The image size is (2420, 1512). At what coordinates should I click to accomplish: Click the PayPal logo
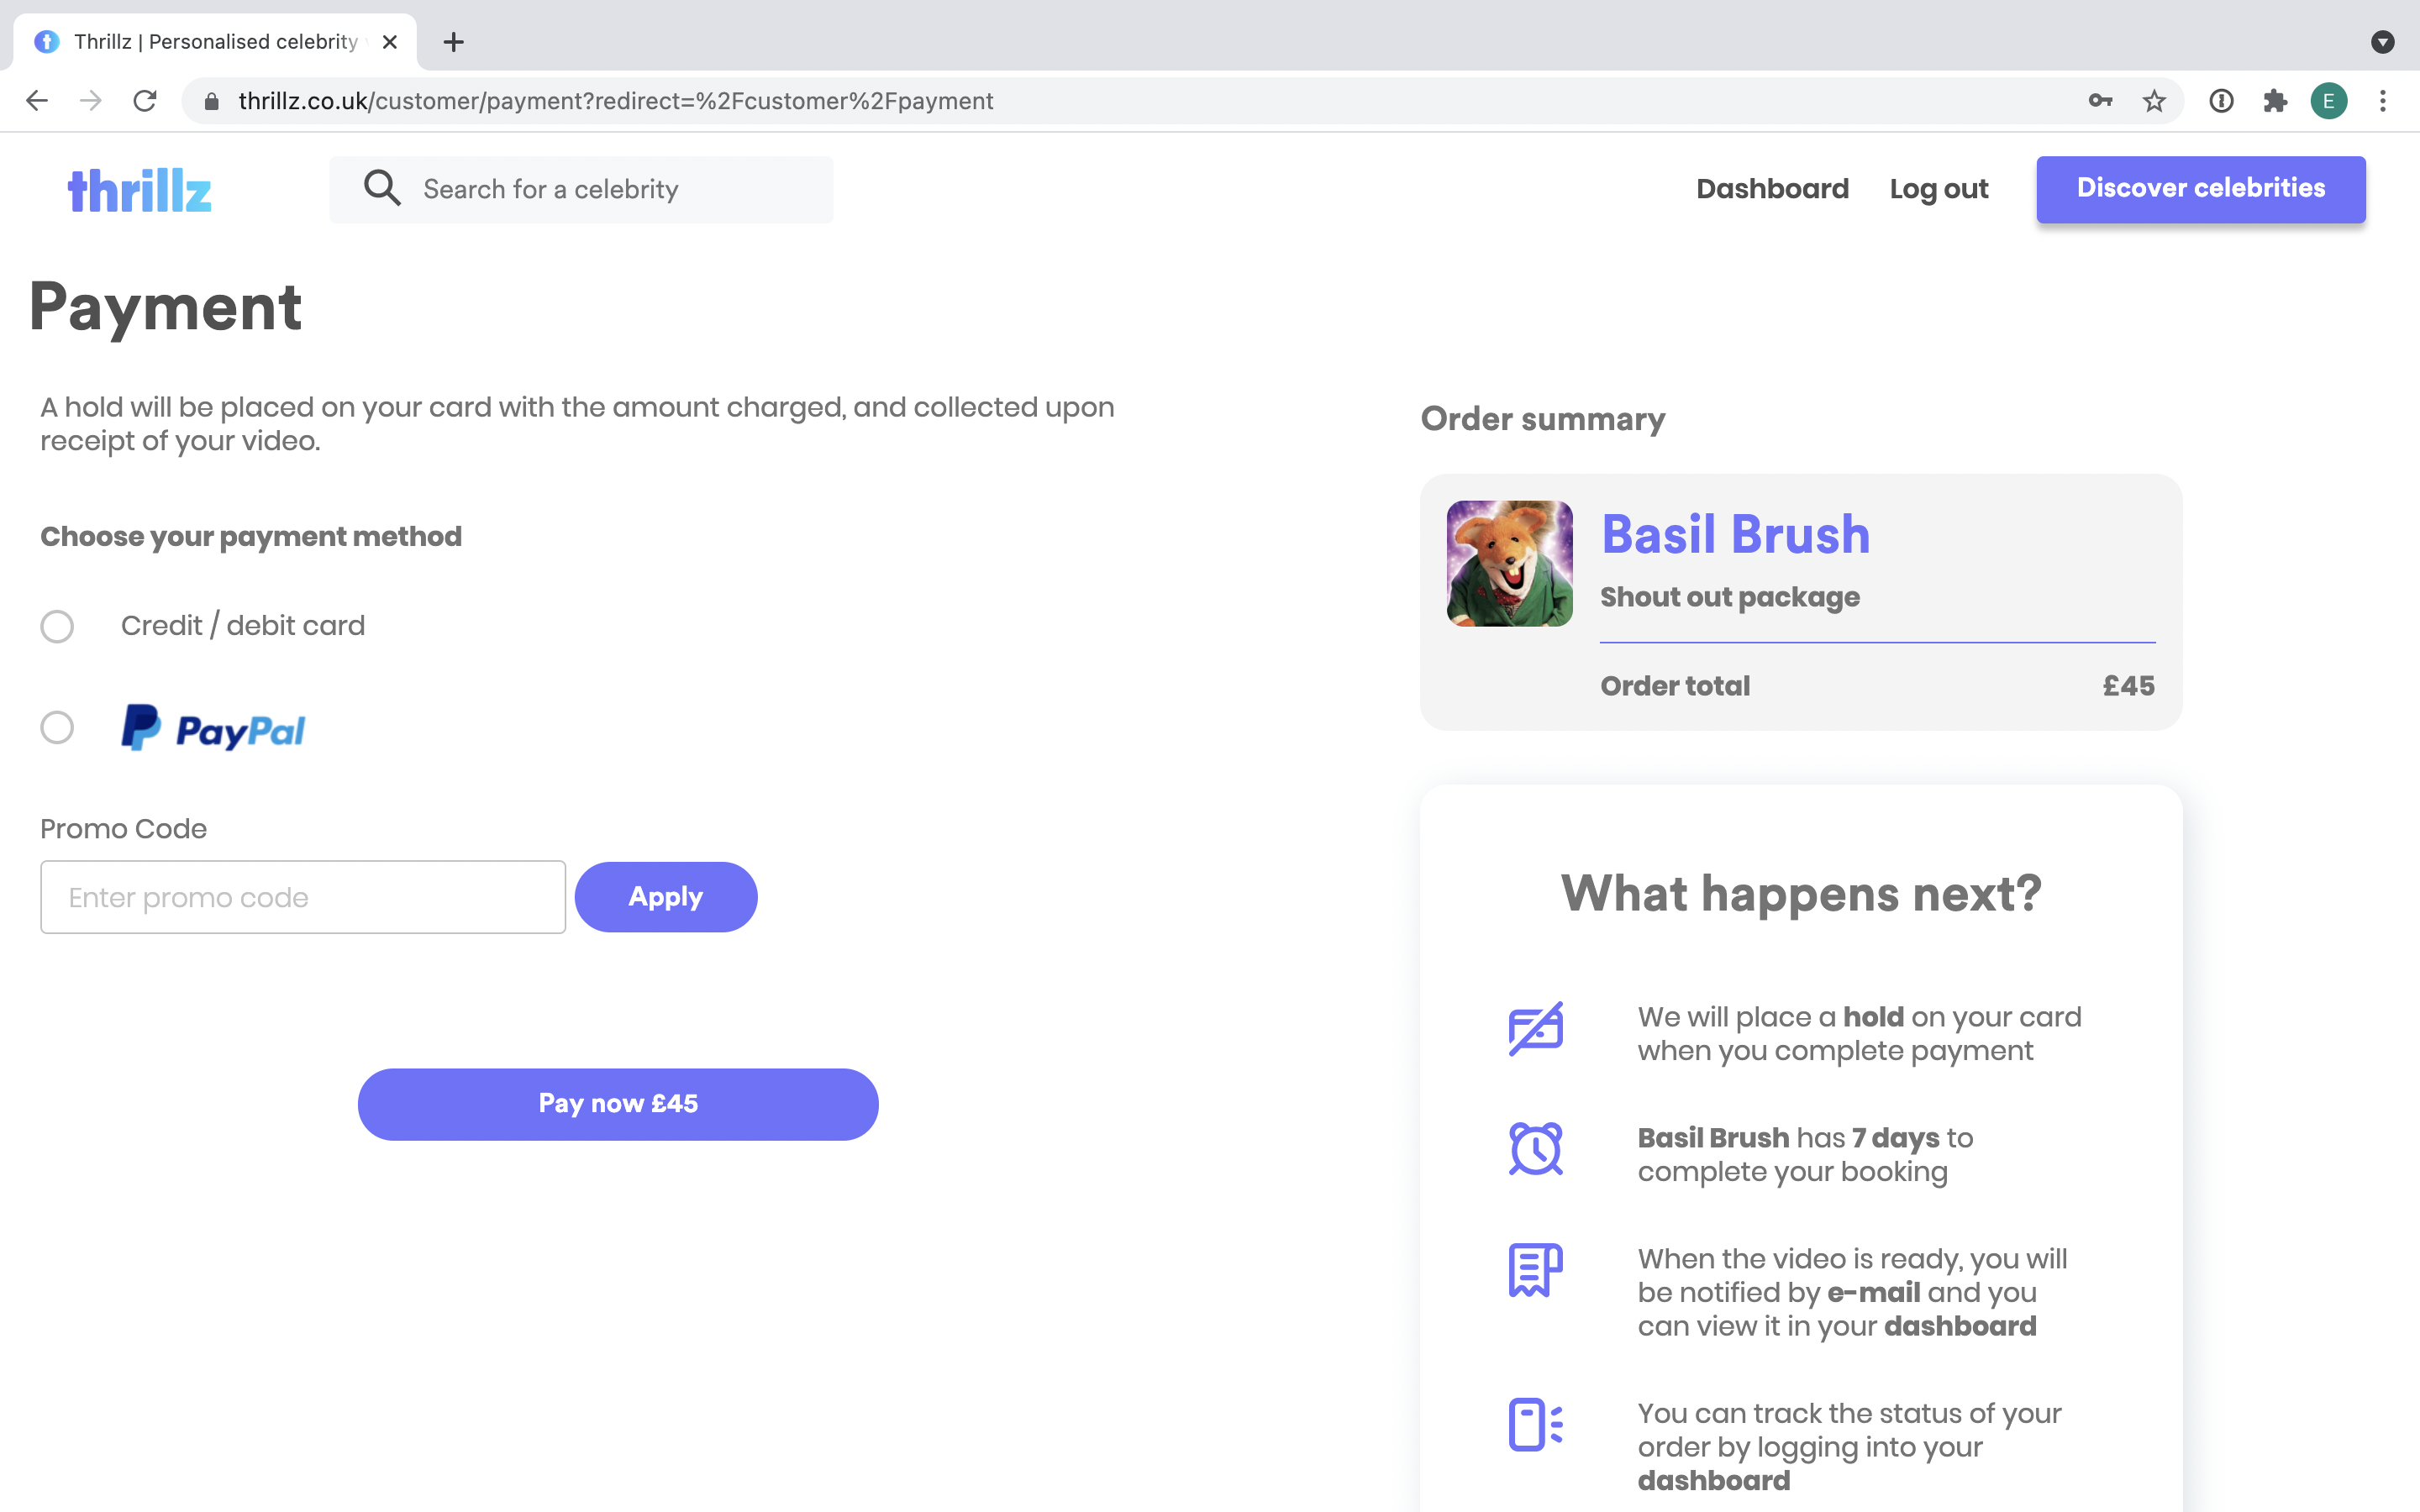click(213, 728)
